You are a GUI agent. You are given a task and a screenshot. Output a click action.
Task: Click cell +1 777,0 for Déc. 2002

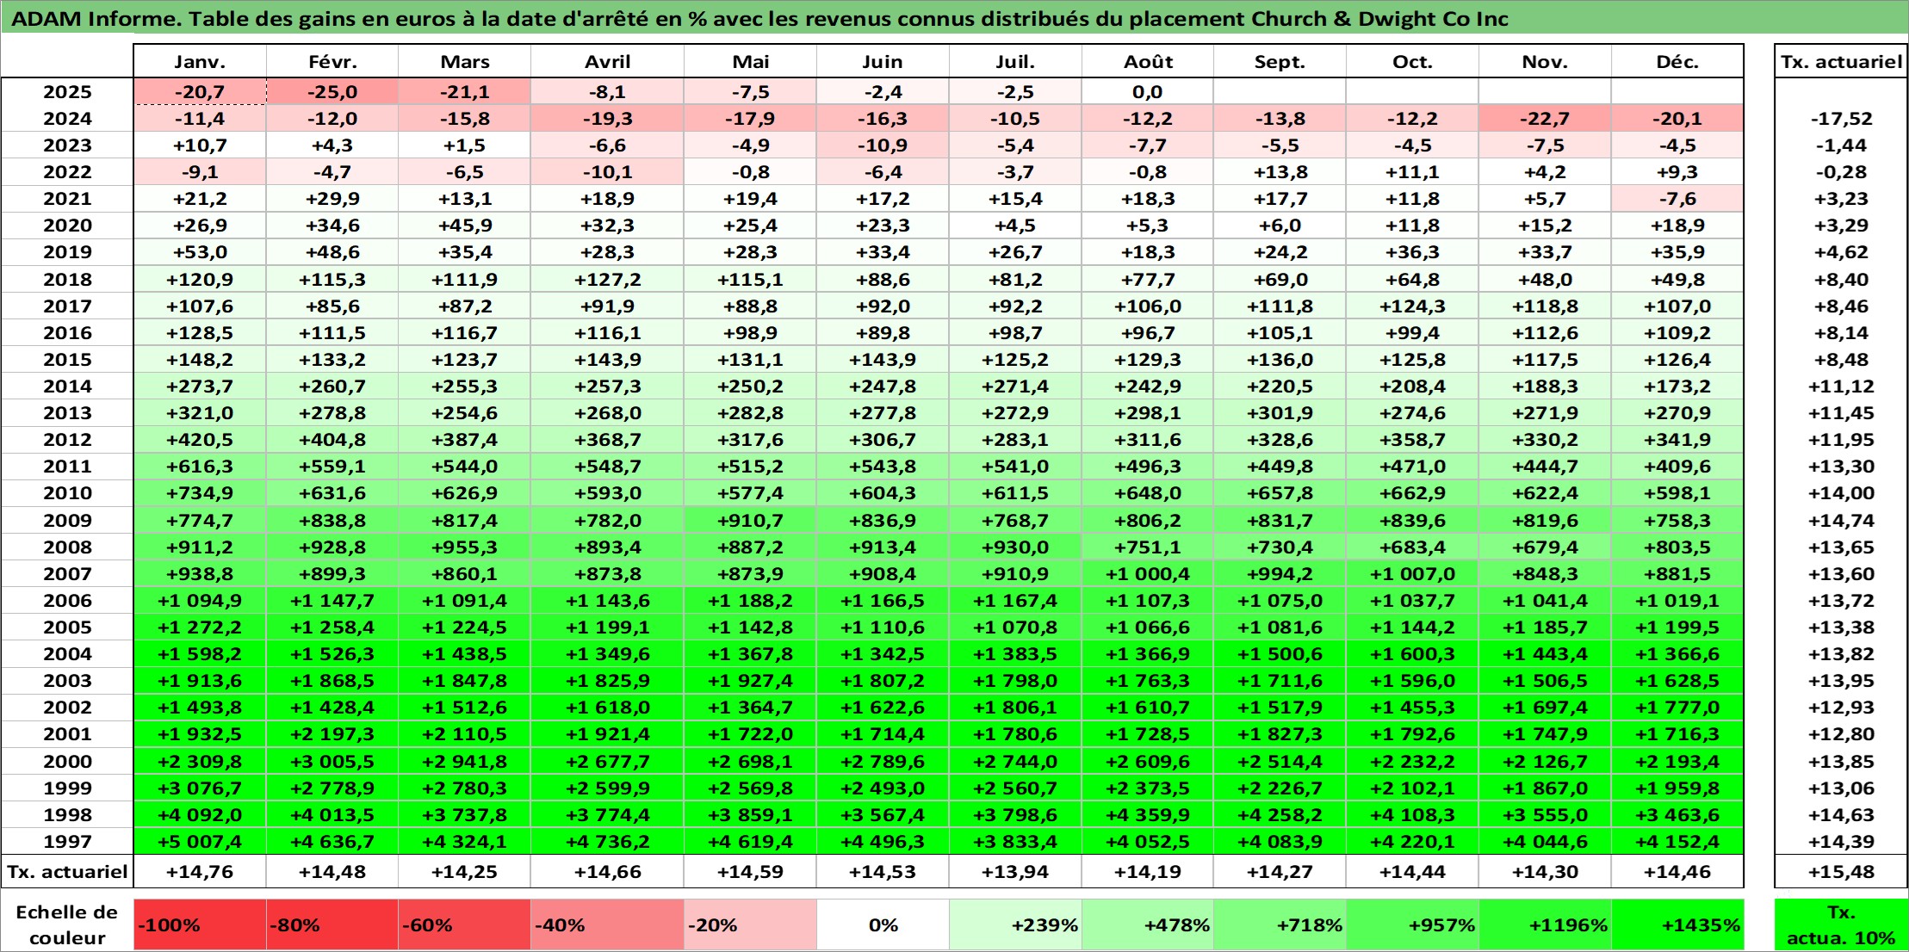1677,707
